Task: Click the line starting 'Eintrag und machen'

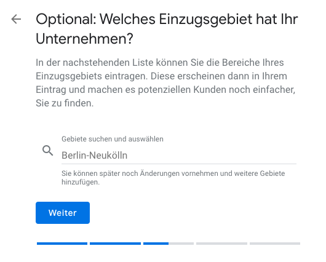Action: coord(165,90)
